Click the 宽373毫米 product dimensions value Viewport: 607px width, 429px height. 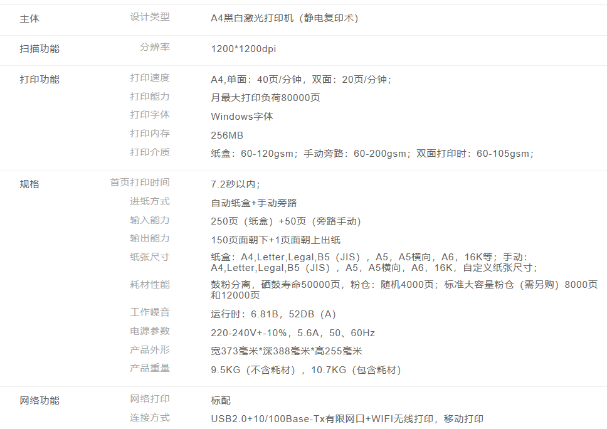pyautogui.click(x=287, y=351)
